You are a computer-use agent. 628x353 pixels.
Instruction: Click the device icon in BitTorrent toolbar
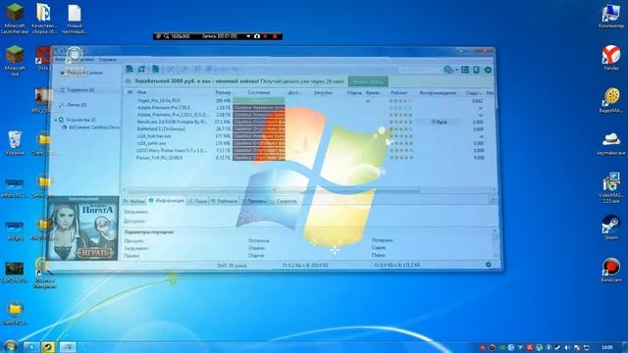pyautogui.click(x=476, y=70)
